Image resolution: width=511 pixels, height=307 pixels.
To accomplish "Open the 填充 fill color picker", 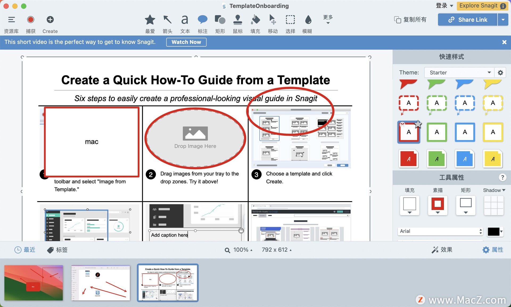I will (410, 205).
